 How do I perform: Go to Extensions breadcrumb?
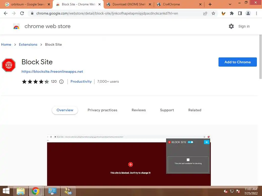pyautogui.click(x=28, y=44)
